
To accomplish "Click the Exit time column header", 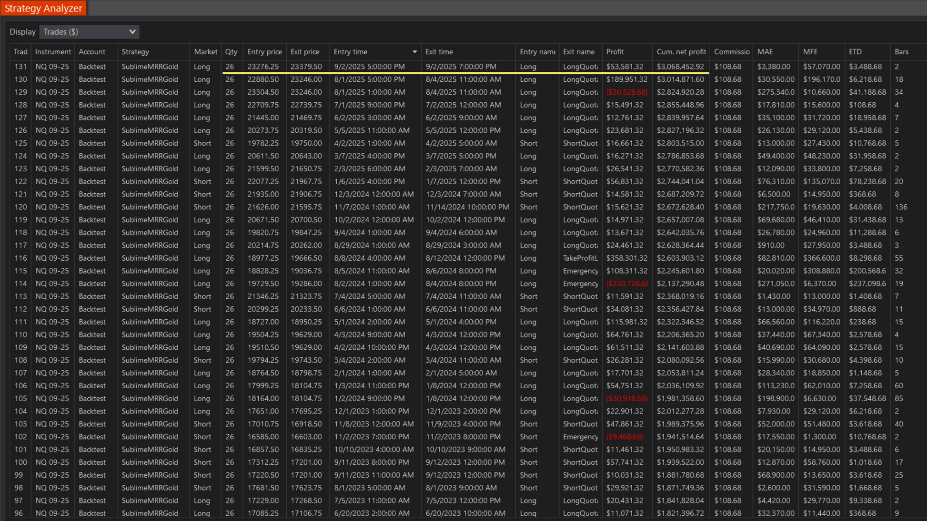I will 439,52.
